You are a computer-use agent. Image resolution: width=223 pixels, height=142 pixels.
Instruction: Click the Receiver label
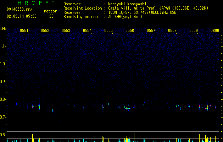(72, 12)
